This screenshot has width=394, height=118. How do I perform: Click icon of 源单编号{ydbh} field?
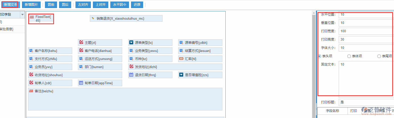[x=181, y=42]
